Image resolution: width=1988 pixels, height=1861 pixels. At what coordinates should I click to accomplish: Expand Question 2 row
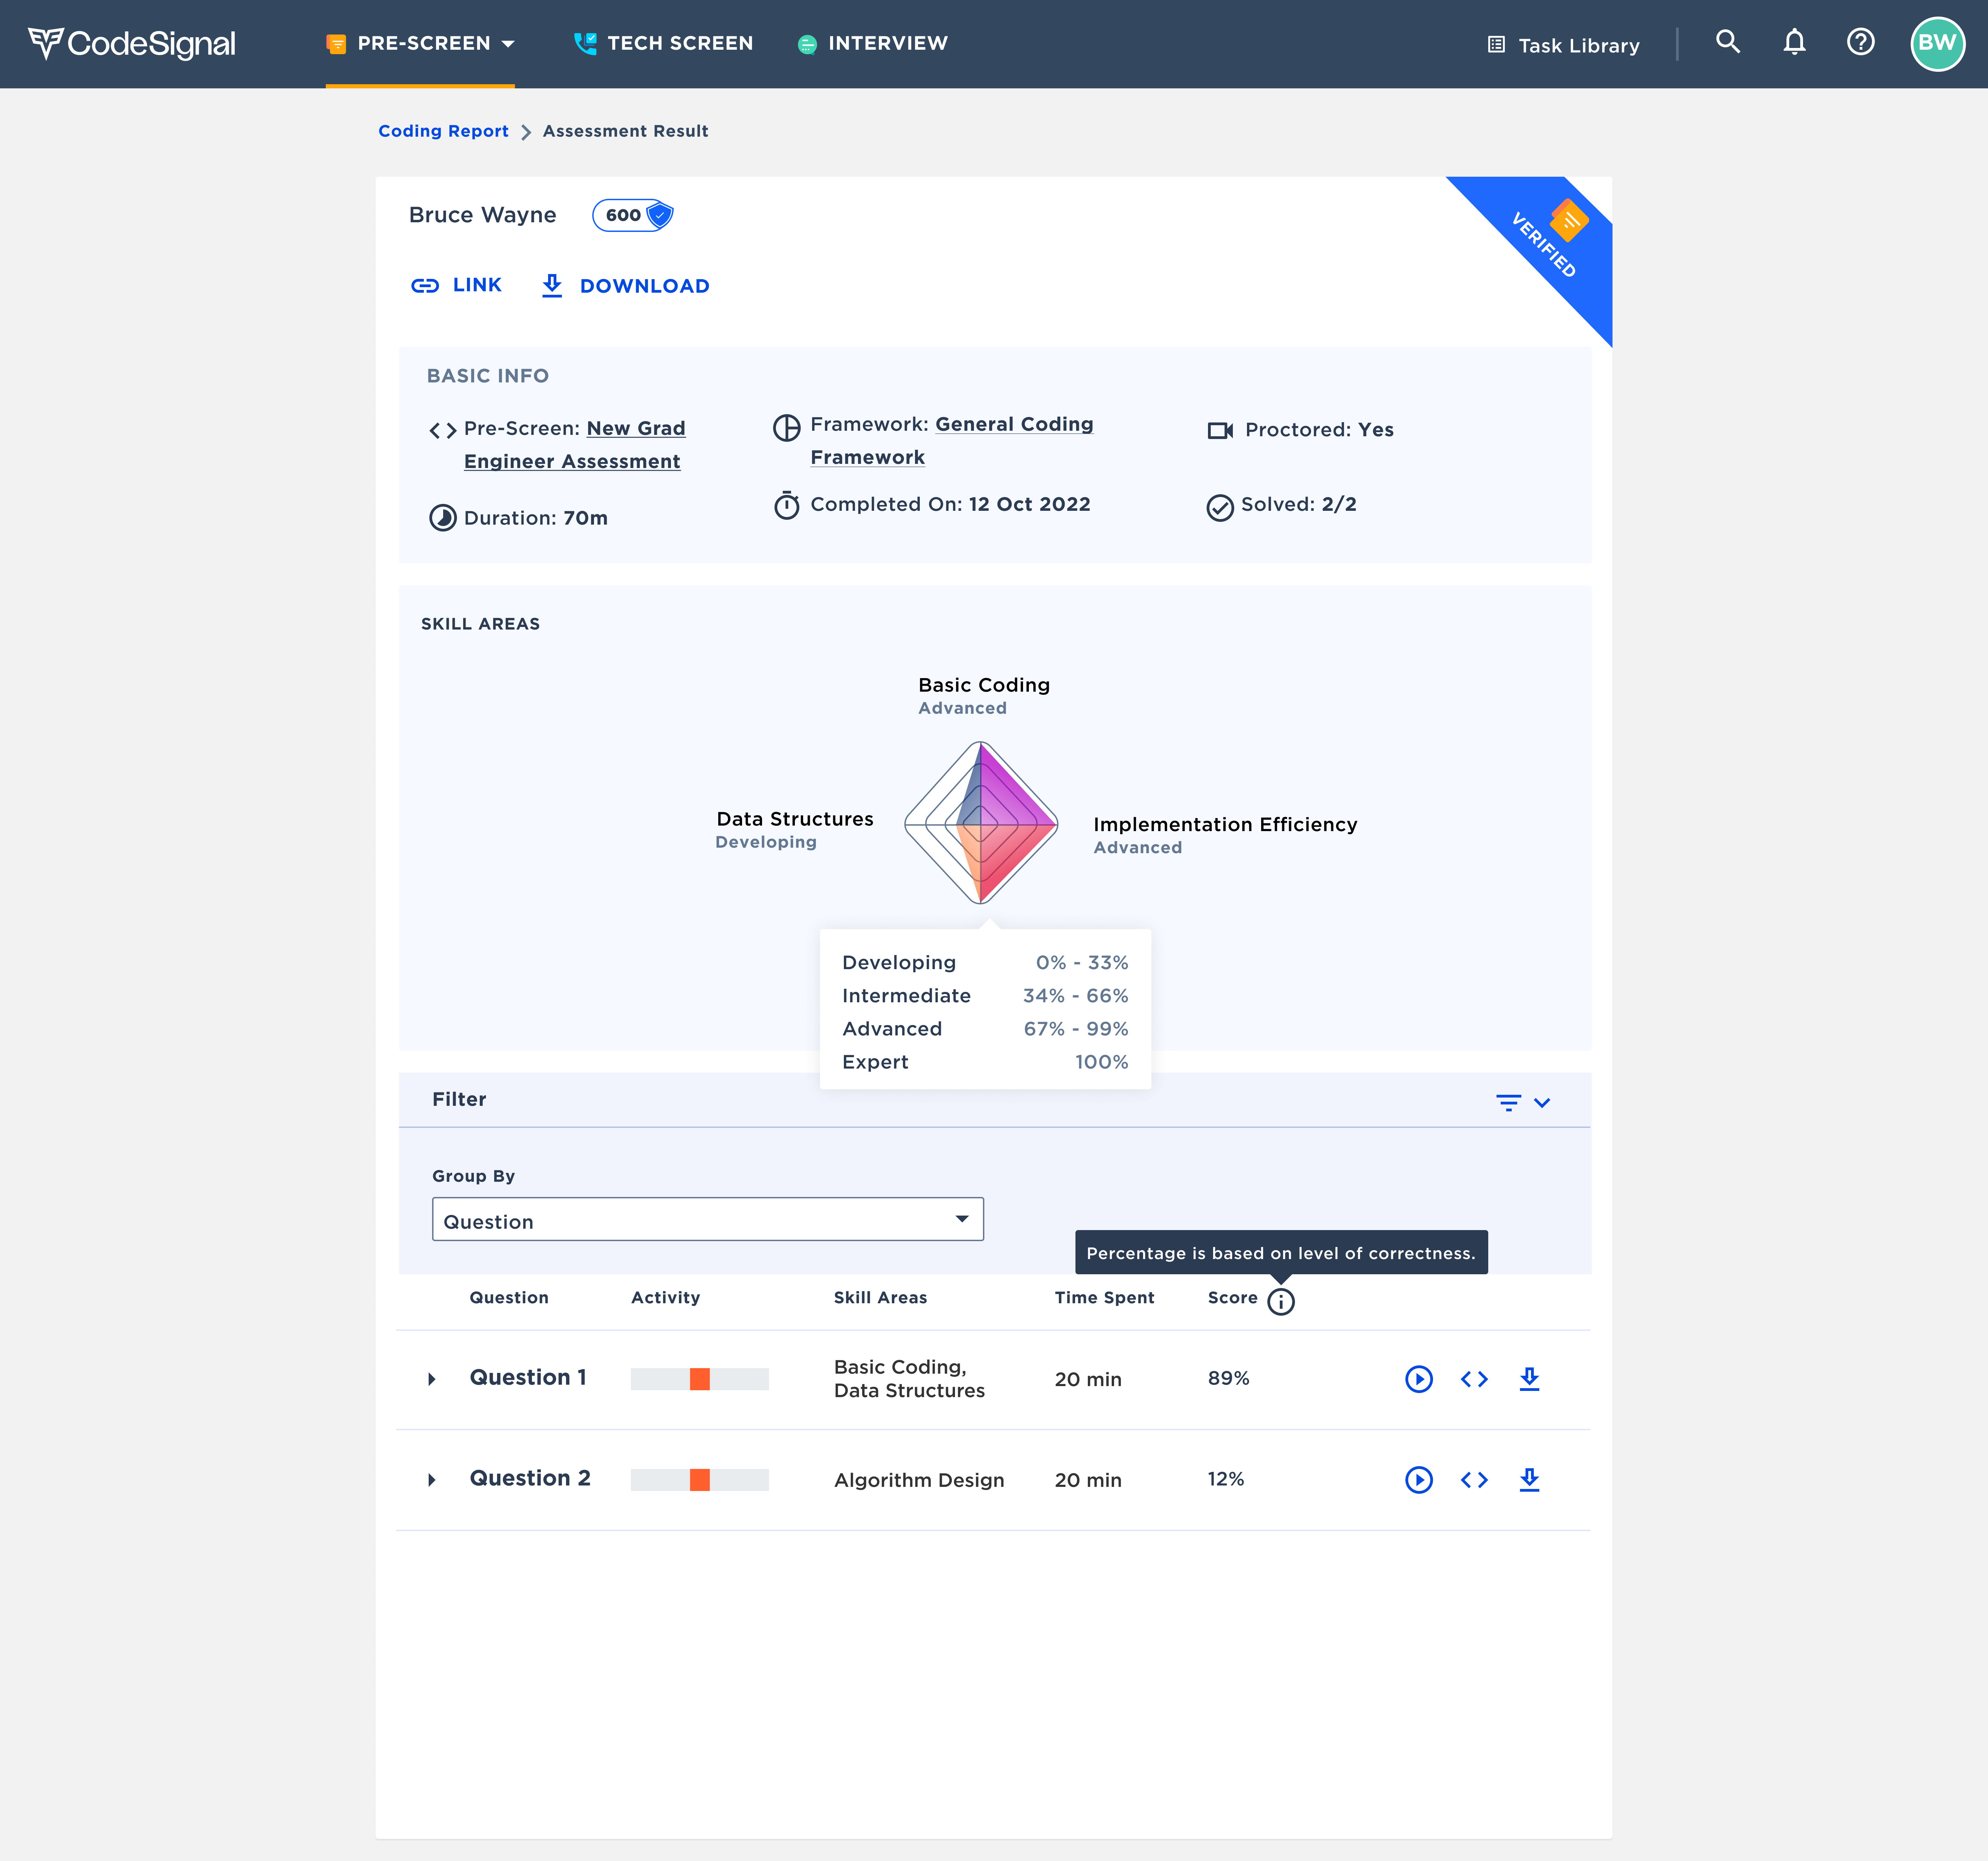pyautogui.click(x=432, y=1480)
